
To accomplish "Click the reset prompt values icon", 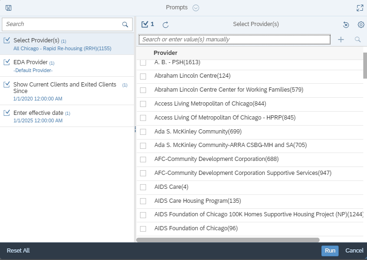I will point(346,25).
